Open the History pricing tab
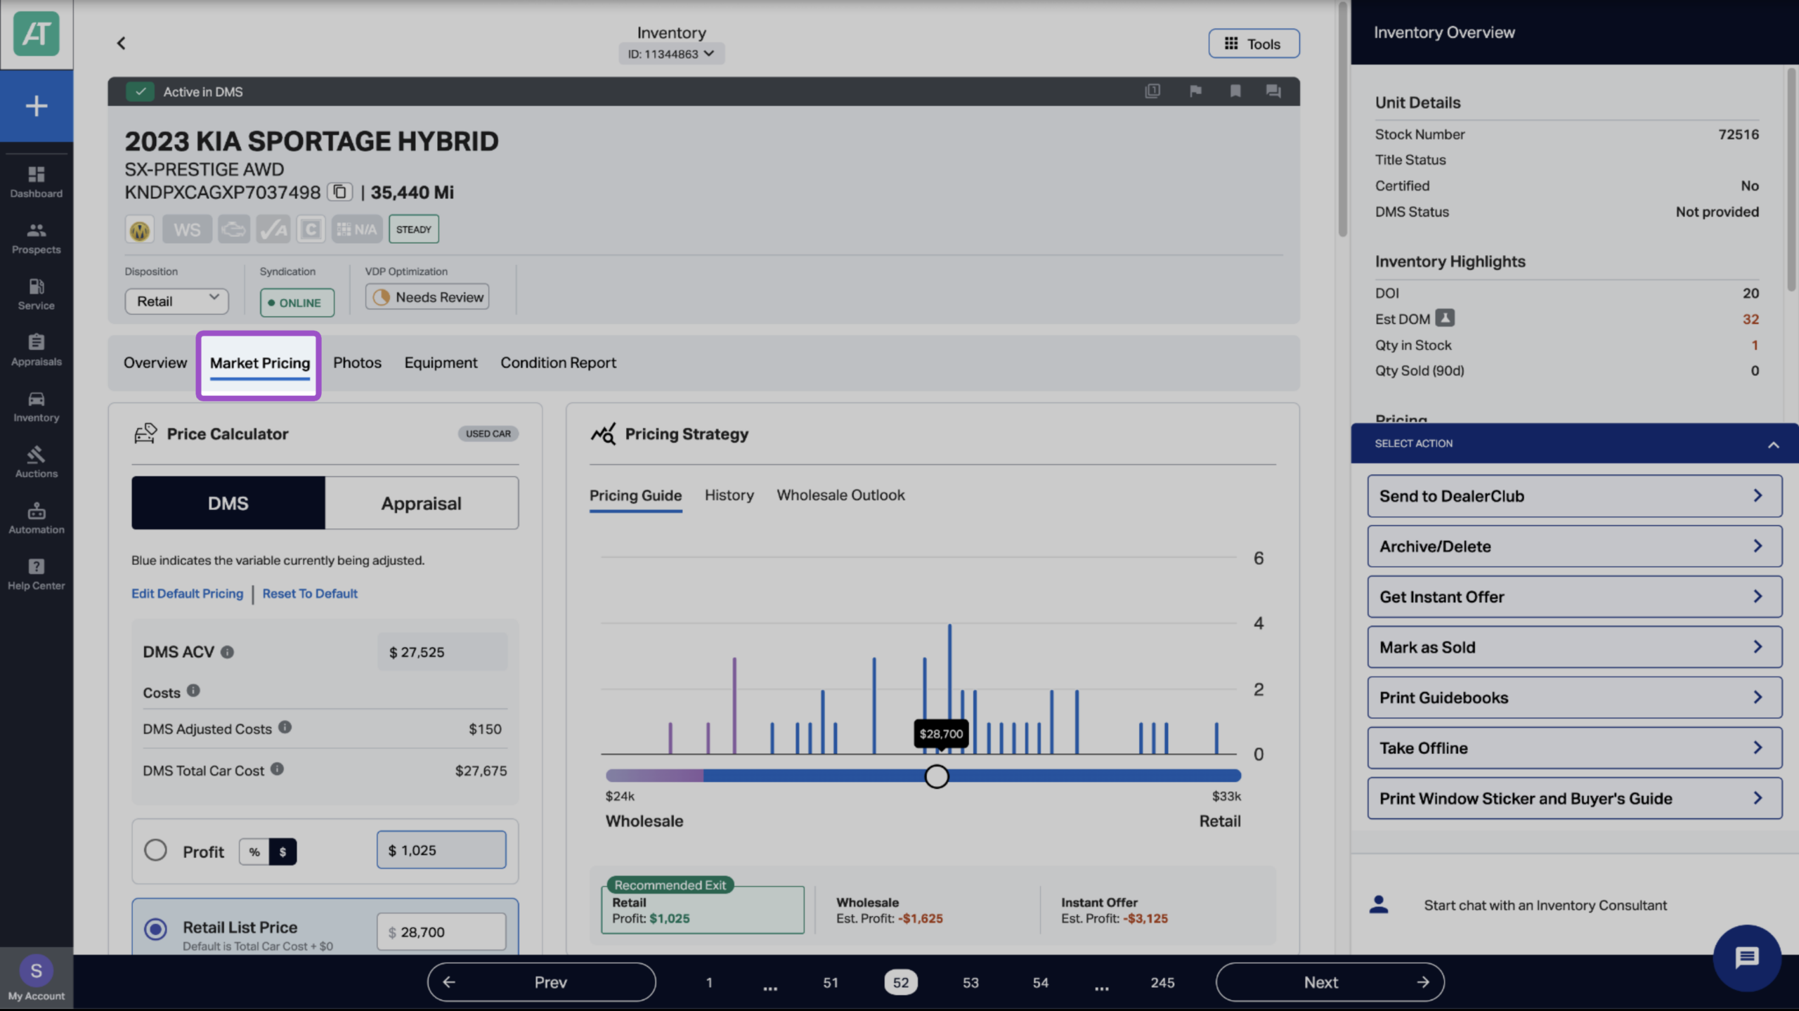Image resolution: width=1799 pixels, height=1011 pixels. (729, 495)
